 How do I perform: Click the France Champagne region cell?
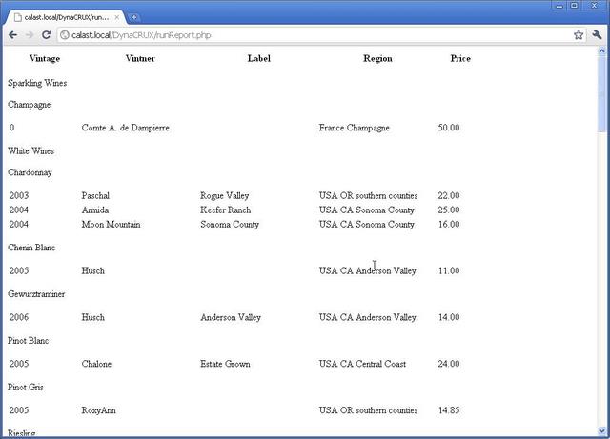pyautogui.click(x=355, y=128)
